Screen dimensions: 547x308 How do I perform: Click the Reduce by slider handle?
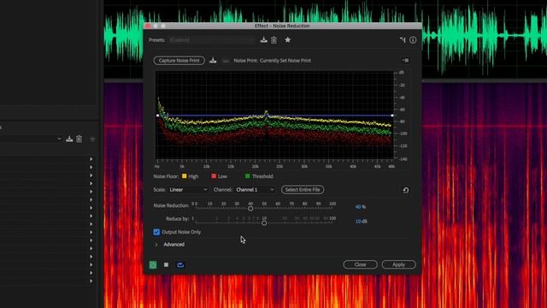(264, 222)
